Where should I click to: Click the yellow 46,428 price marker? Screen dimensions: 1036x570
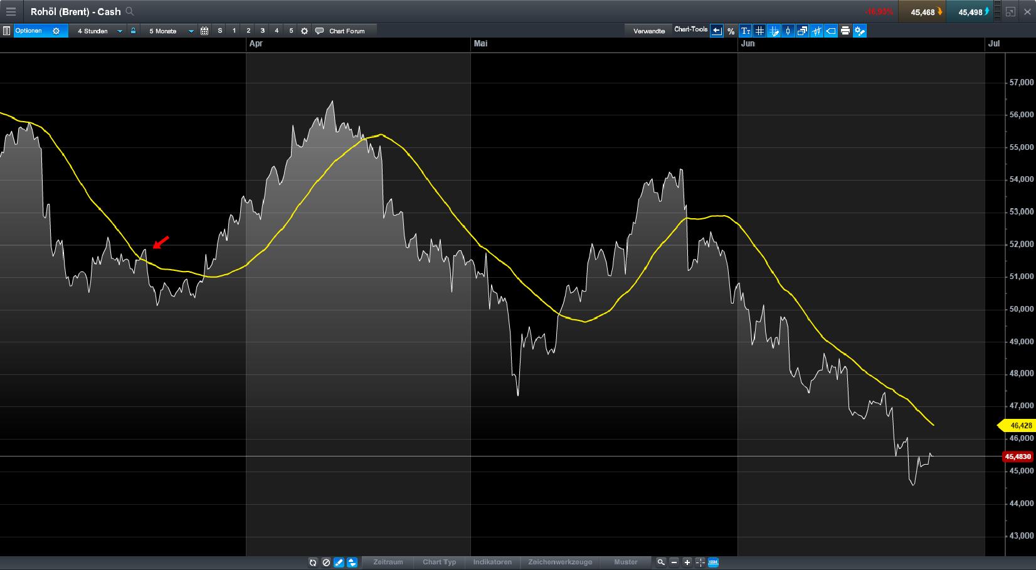pos(1016,425)
